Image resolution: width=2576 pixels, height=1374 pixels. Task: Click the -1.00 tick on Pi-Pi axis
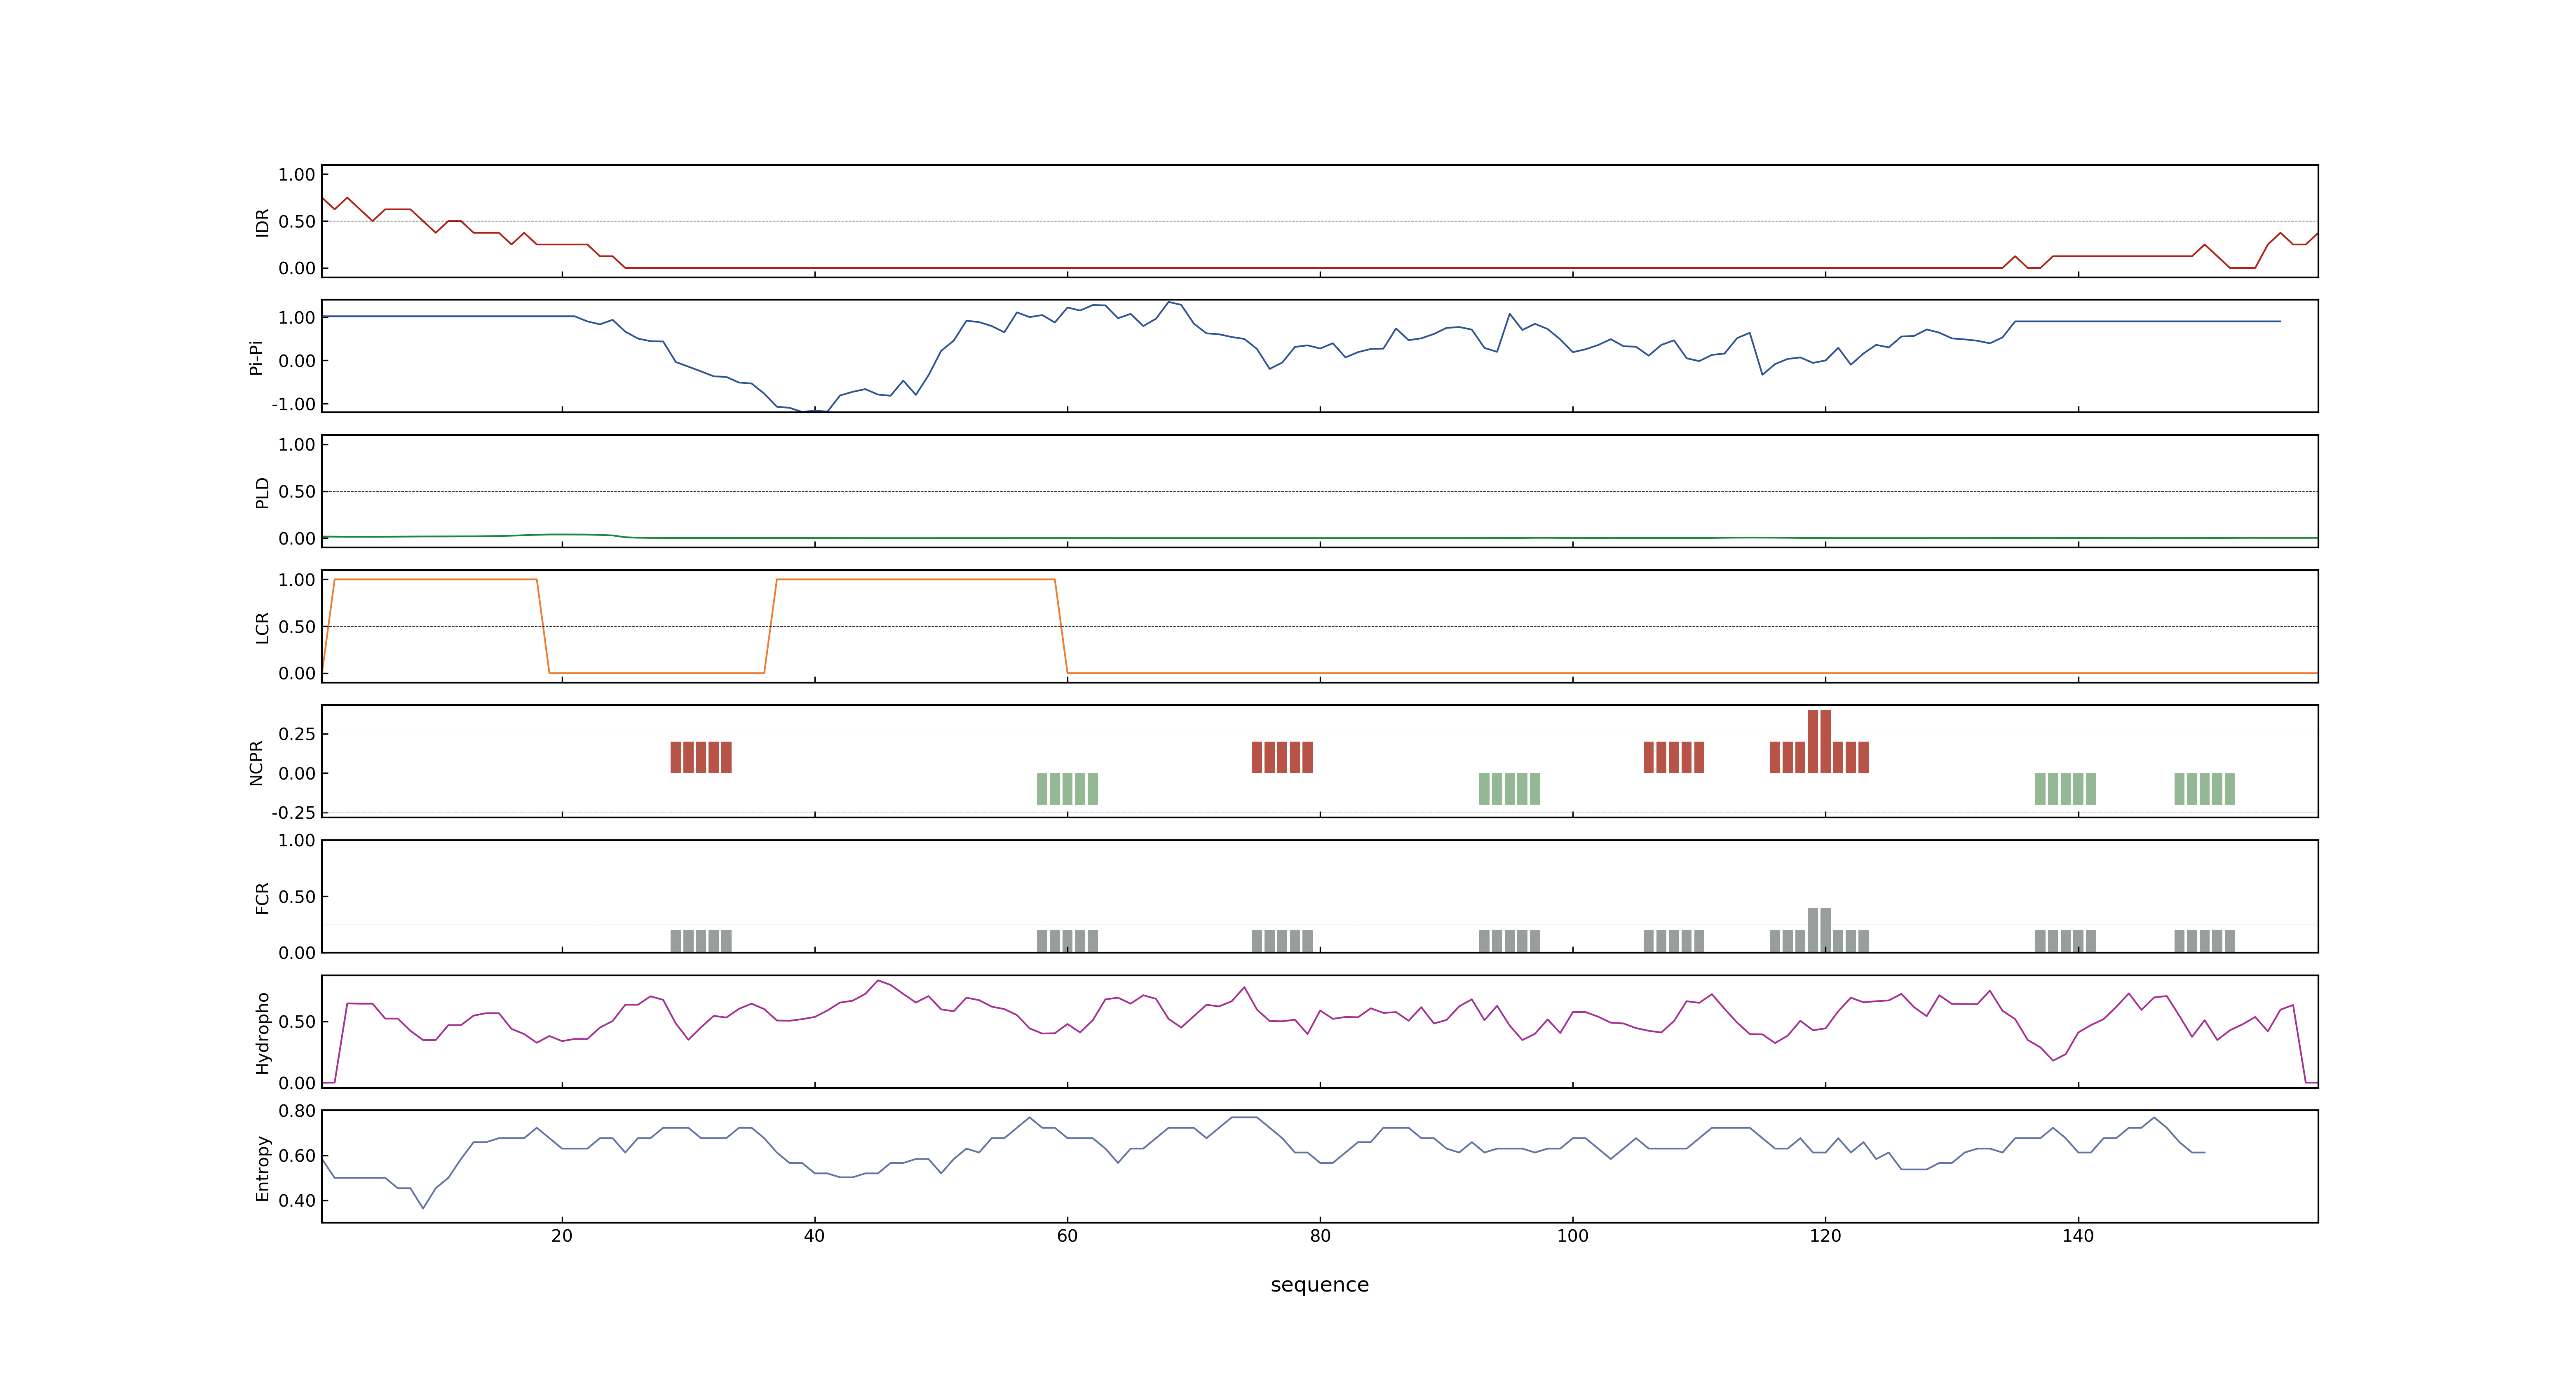pyautogui.click(x=293, y=404)
